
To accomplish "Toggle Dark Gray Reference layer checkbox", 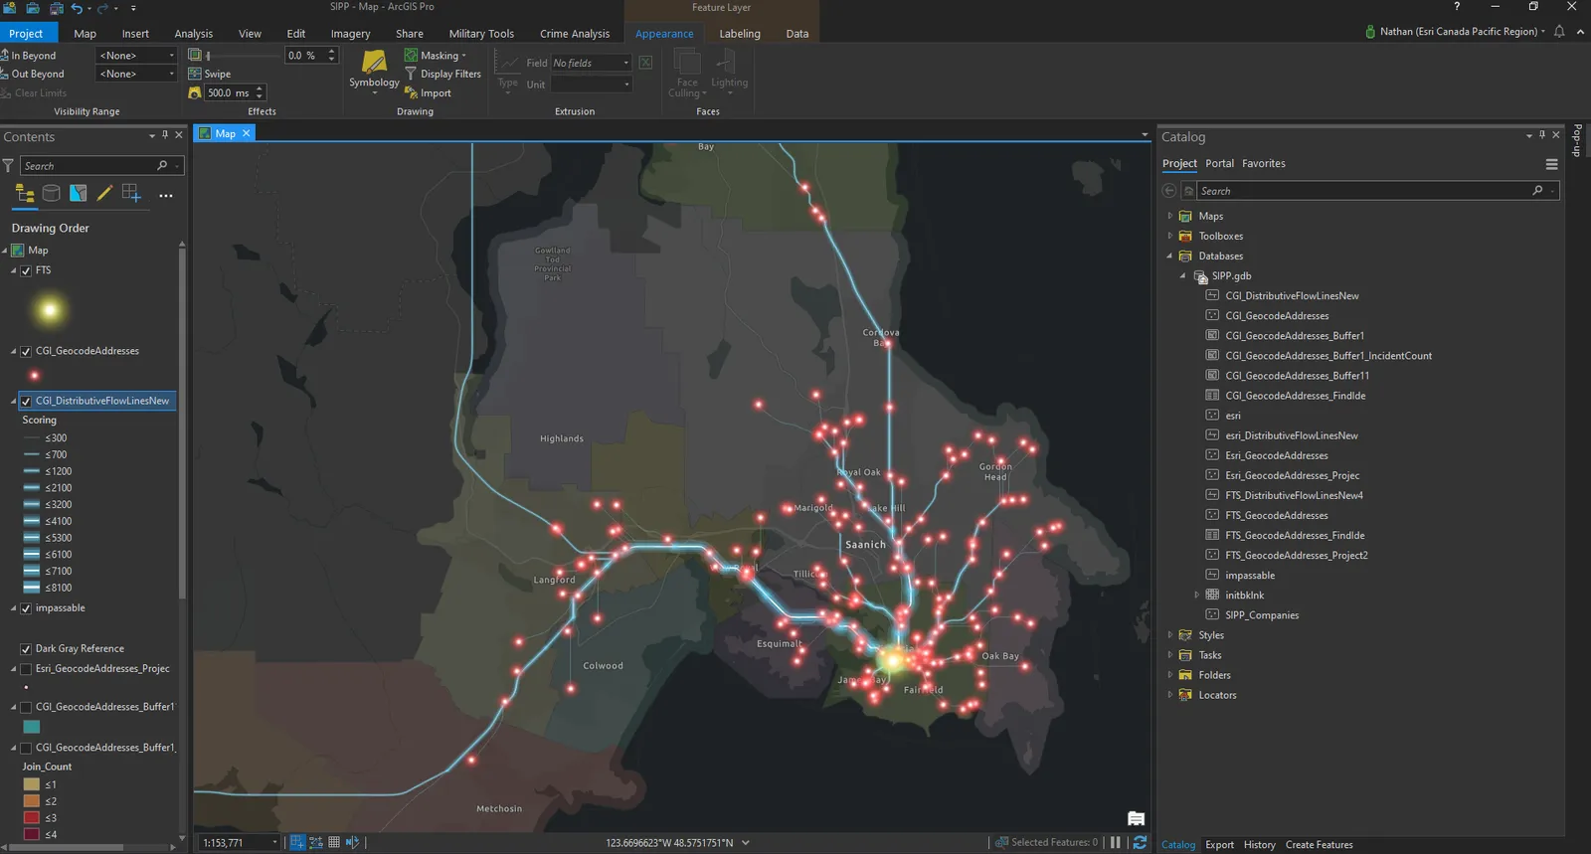I will (26, 649).
